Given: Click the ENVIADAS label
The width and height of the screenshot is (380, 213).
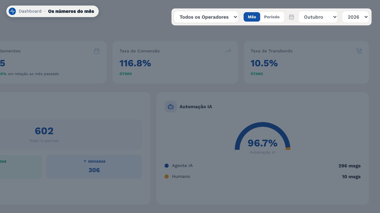Looking at the screenshot, I should (x=97, y=161).
